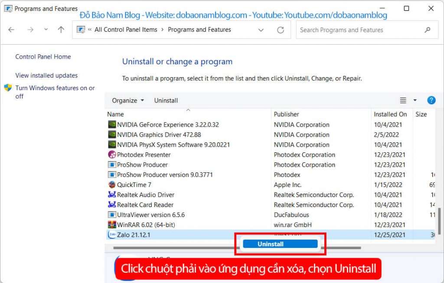Select Photodex Presenter program name
The image size is (444, 283).
144,155
